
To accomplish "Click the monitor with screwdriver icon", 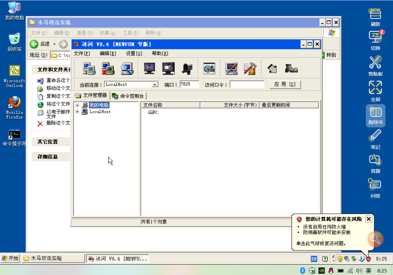I will (231, 68).
